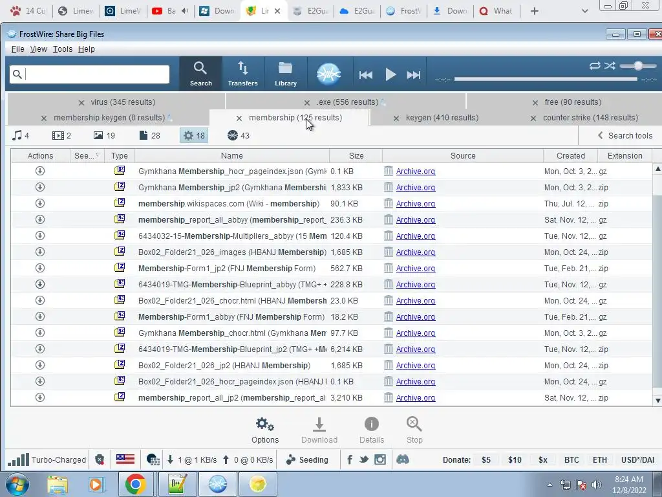Screen dimensions: 662x497
Task: Filter results by programs (18)
Action: [194, 135]
